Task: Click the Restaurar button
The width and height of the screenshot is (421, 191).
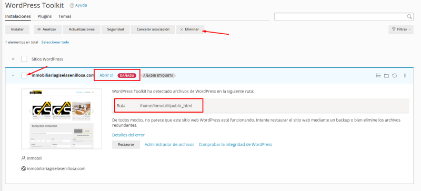Action: (126, 144)
